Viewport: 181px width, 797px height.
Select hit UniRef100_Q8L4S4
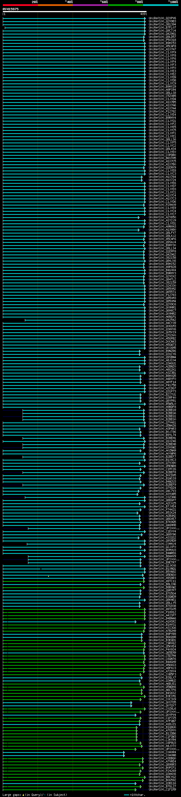pos(162,149)
